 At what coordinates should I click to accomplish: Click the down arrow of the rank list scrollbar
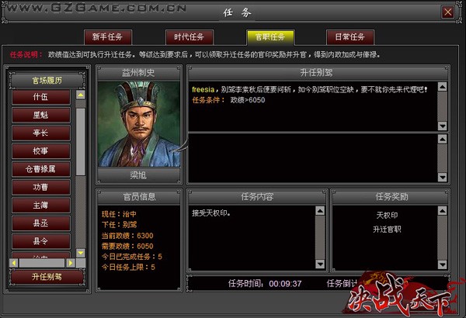[81, 253]
